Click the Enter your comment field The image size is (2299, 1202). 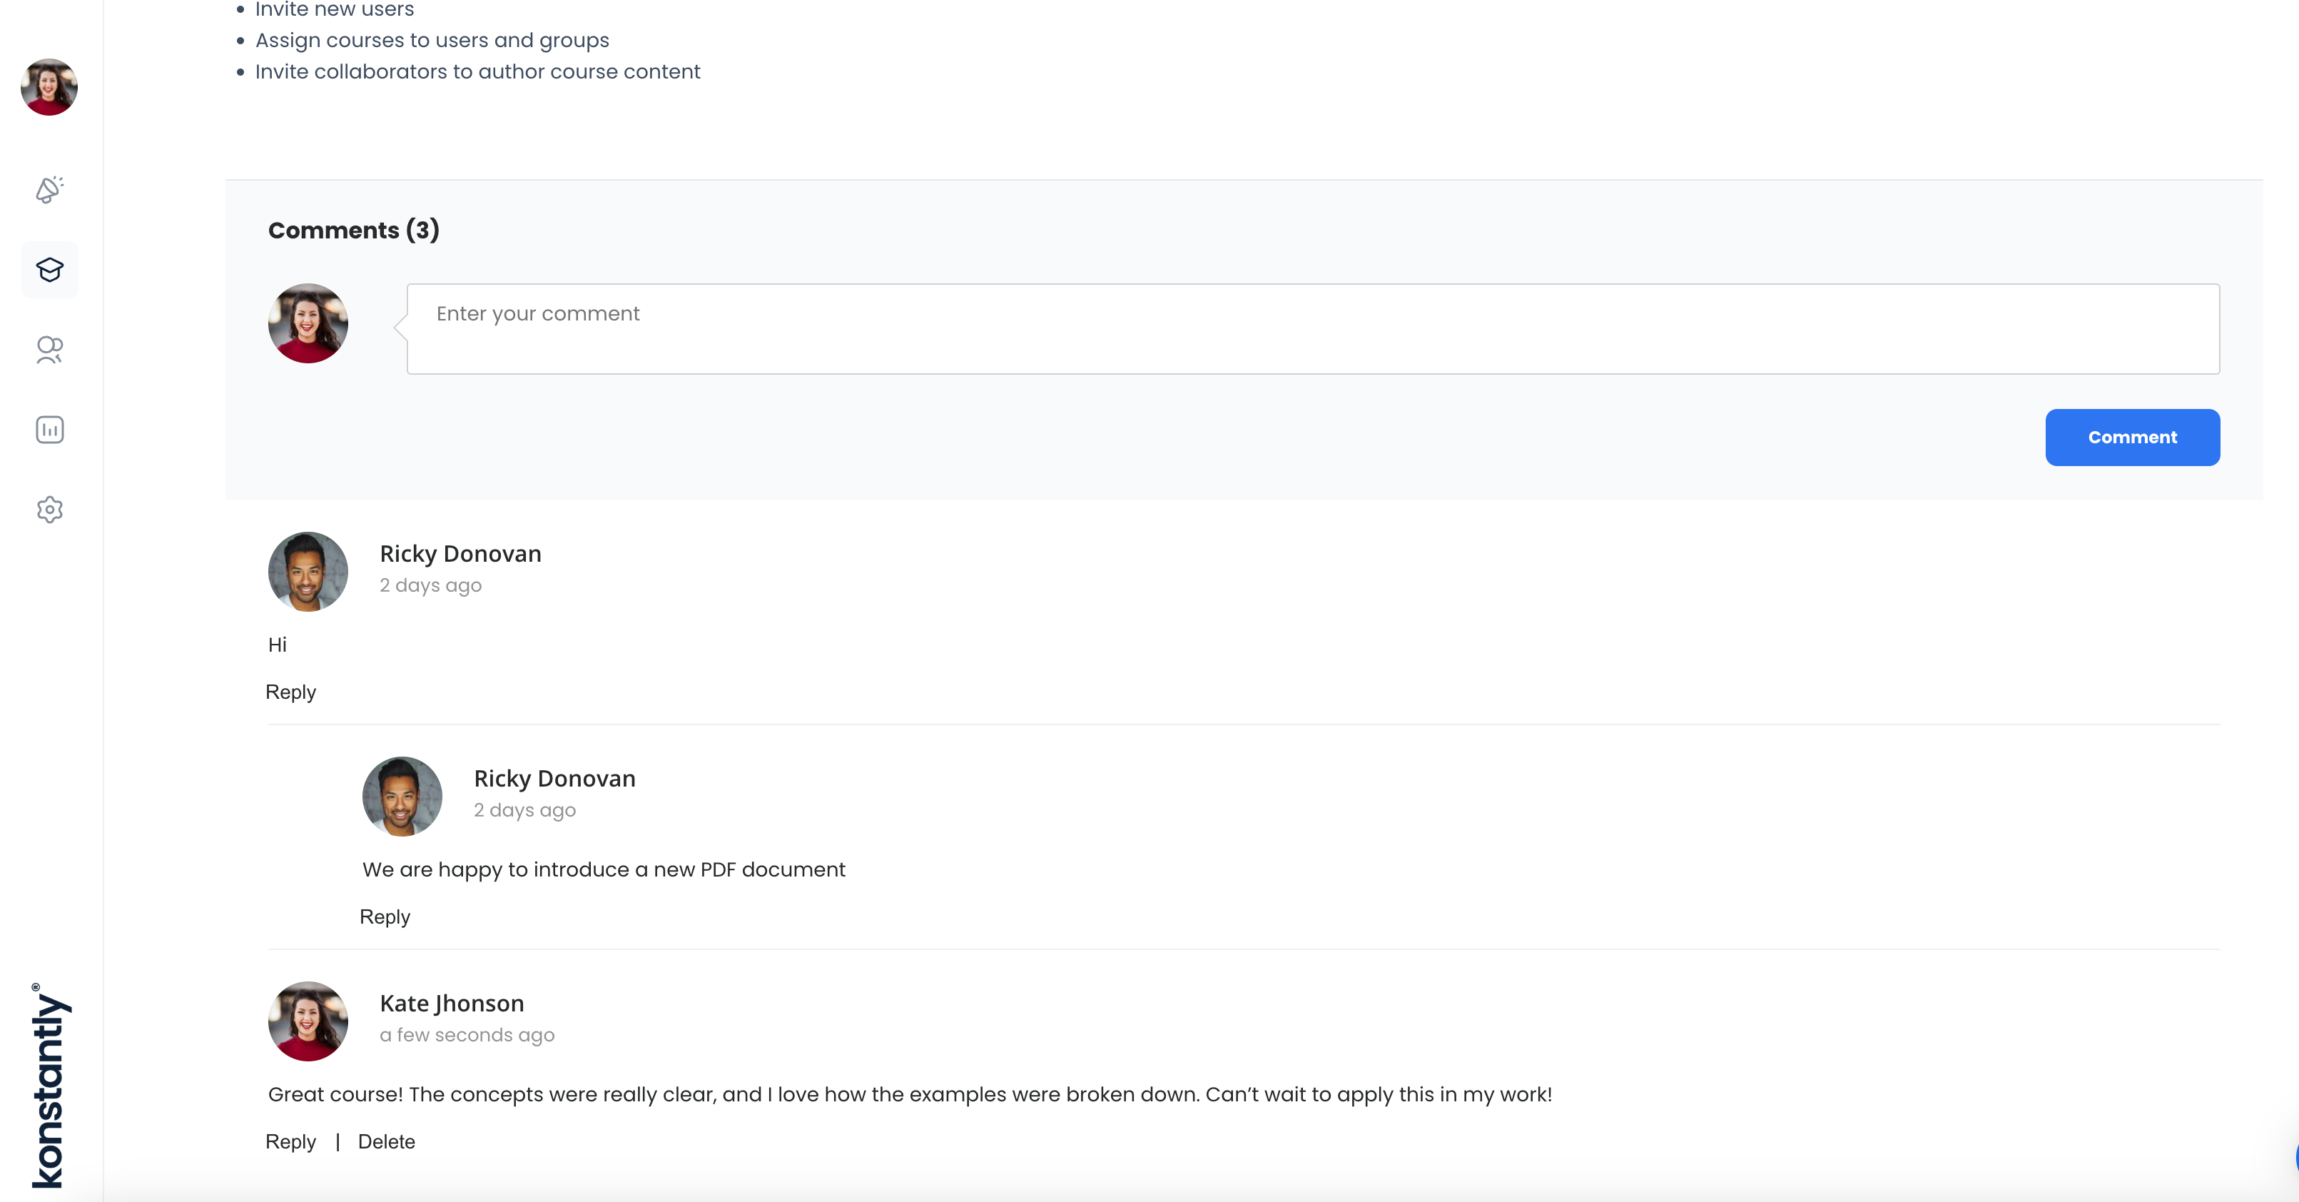(1312, 328)
